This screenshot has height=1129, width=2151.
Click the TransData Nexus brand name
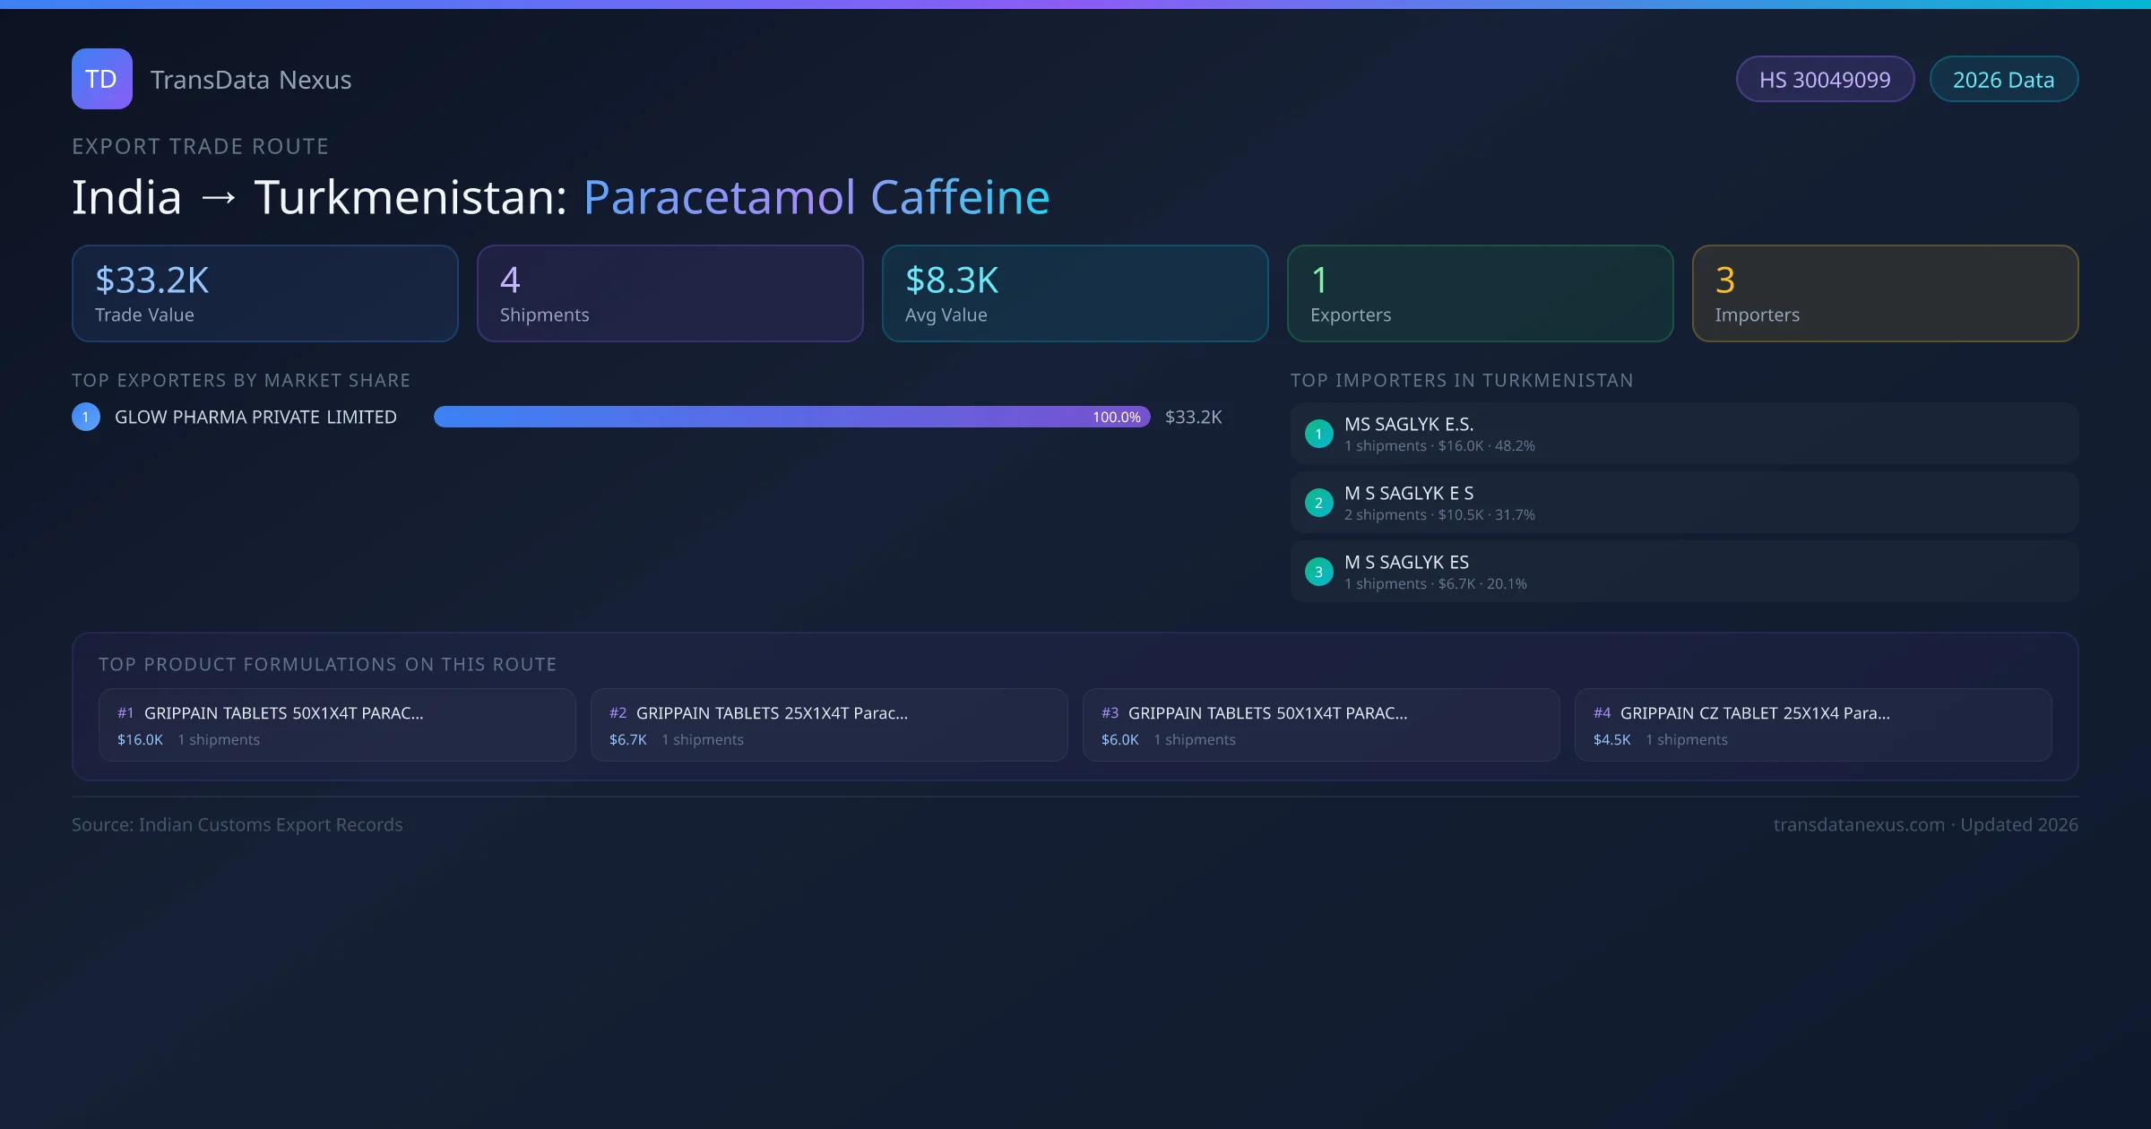tap(251, 80)
